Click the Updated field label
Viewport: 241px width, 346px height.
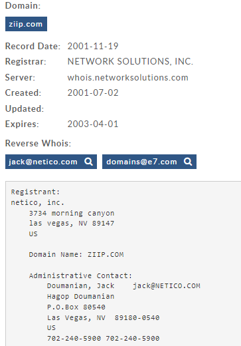[25, 108]
